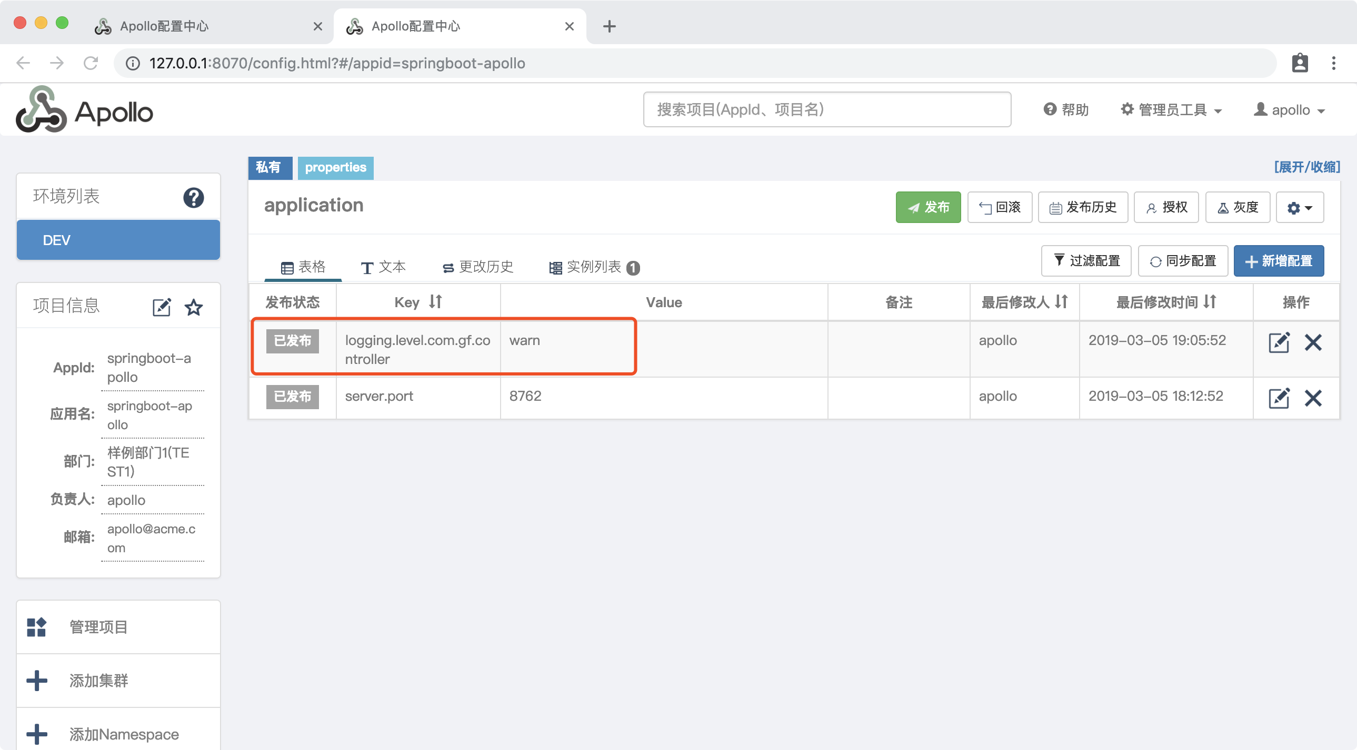Open the apollo user dropdown
Viewport: 1357px width, 750px height.
coord(1290,110)
